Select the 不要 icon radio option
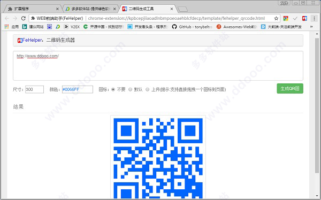Screen dimensions: 321x200 pyautogui.click(x=113, y=89)
